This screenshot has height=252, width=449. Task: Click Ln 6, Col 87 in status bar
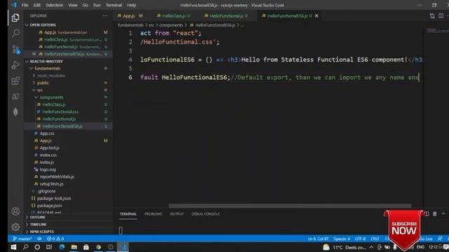[318, 239]
